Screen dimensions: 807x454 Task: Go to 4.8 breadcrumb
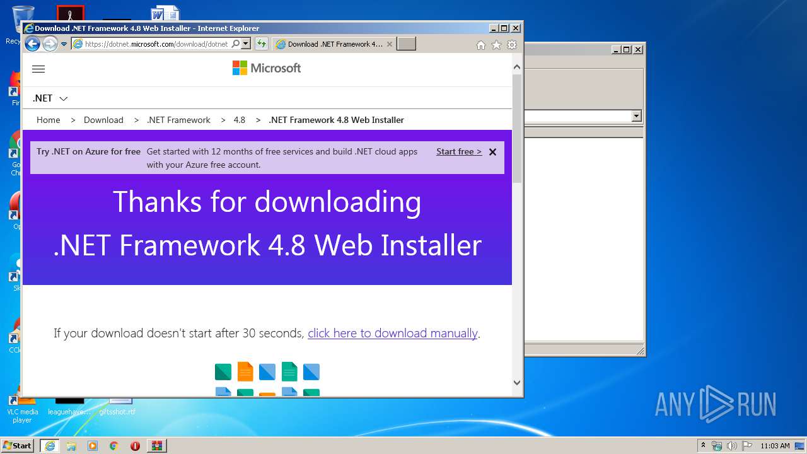pyautogui.click(x=240, y=120)
